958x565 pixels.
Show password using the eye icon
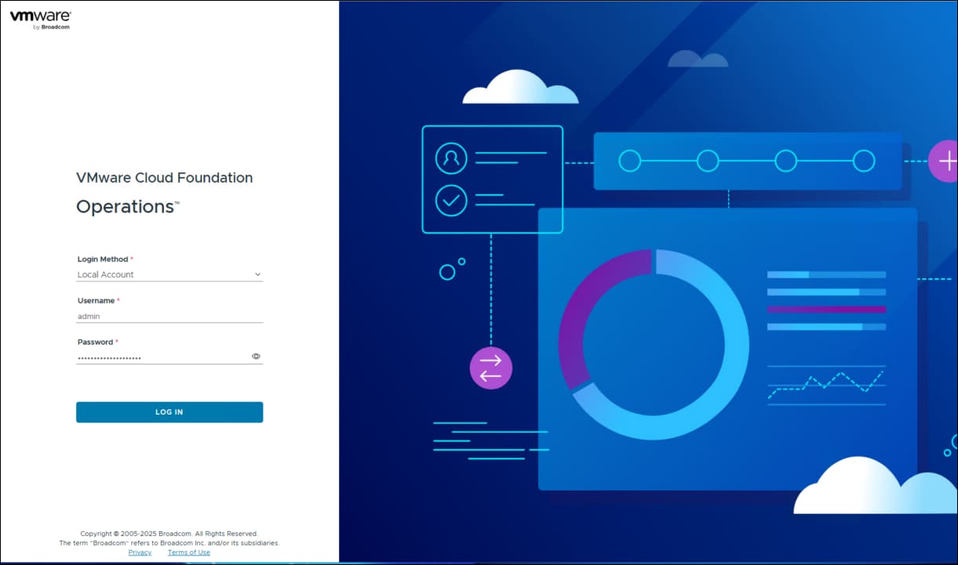(x=256, y=356)
